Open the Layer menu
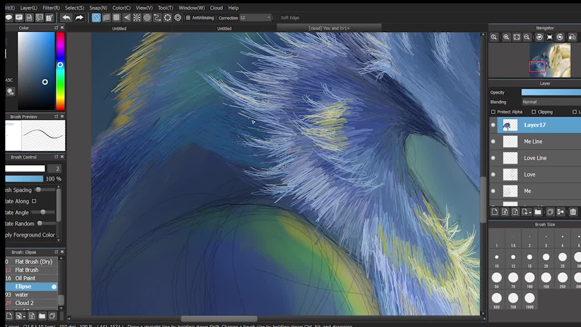Viewport: 581px width, 327px height. pyautogui.click(x=28, y=8)
